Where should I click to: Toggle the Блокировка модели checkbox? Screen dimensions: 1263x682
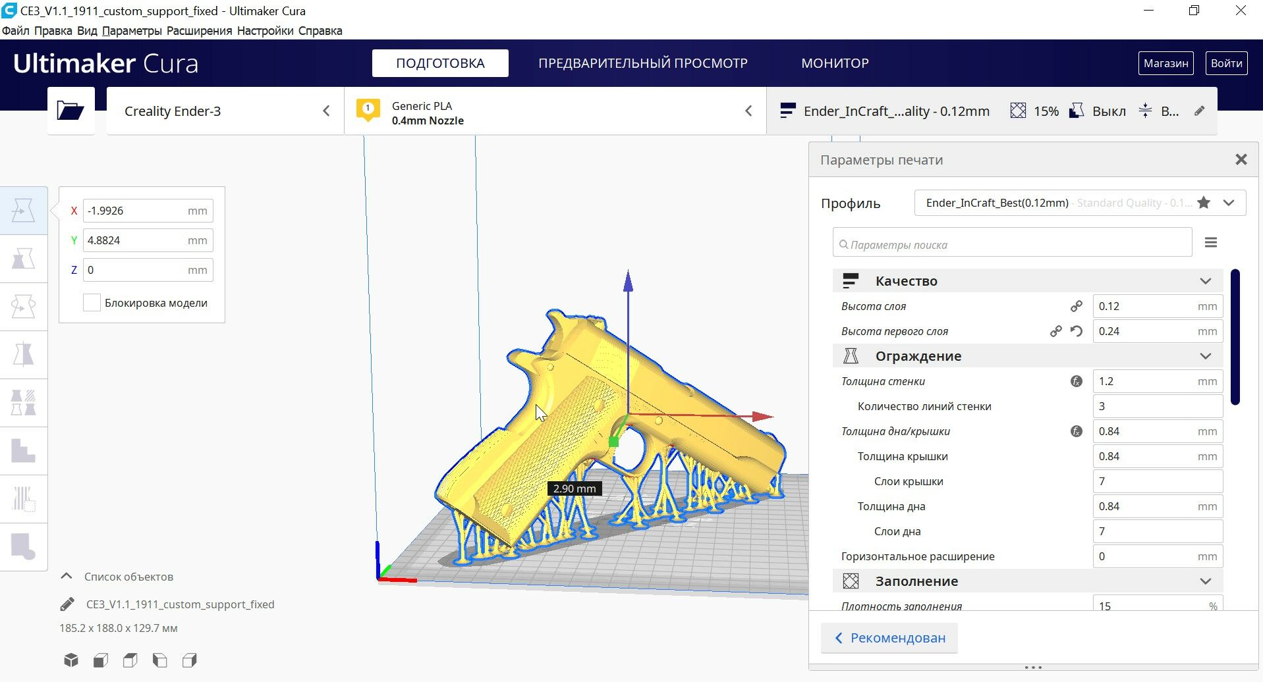[x=92, y=303]
